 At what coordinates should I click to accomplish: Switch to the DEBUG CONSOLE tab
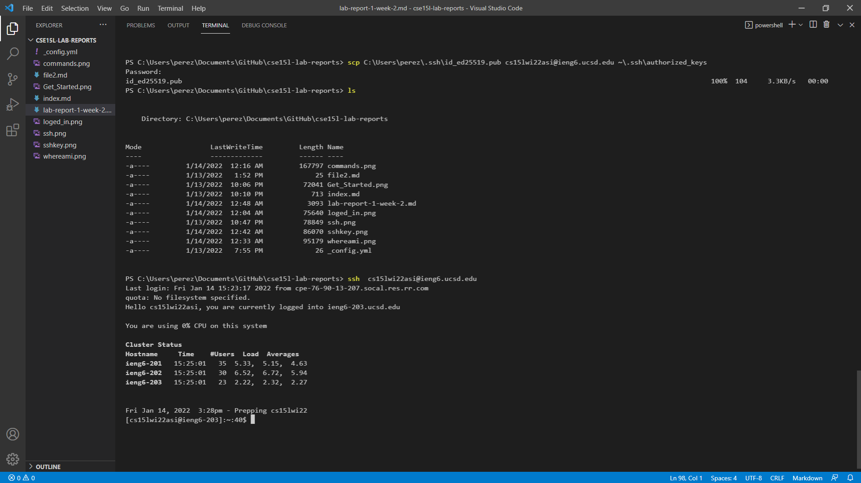264,26
